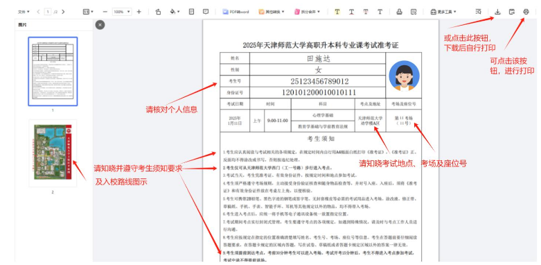Click the name 田施达
The image size is (541, 265).
coord(319,59)
